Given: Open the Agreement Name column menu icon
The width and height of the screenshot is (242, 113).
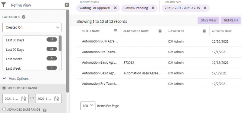Looking at the screenshot, I should pos(160,31).
